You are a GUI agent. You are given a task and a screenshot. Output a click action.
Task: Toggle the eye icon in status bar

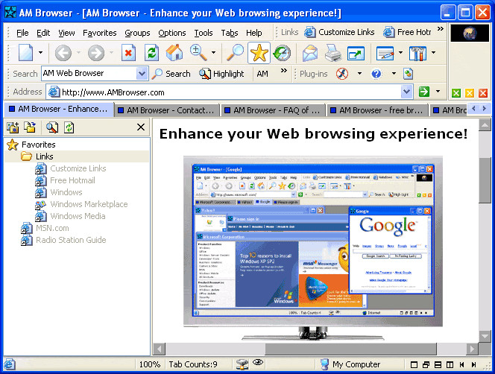coord(258,362)
